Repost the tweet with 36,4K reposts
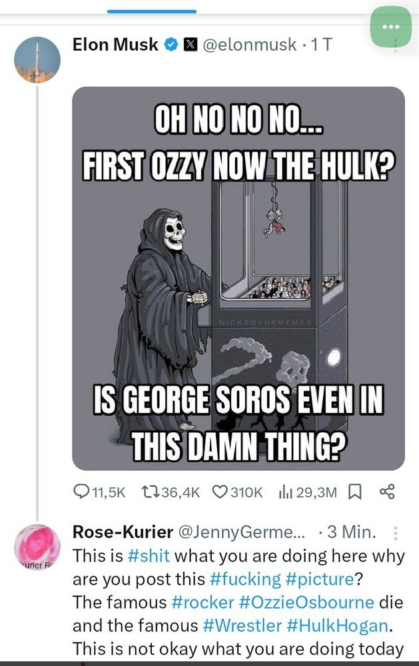This screenshot has height=666, width=419. click(151, 492)
